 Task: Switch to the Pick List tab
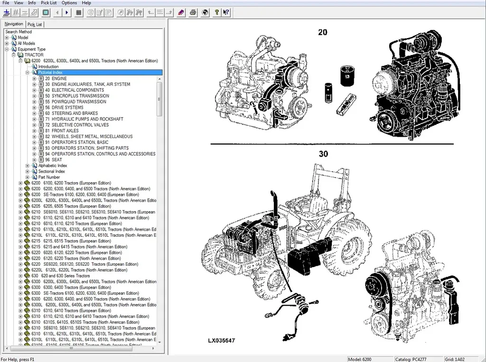[35, 24]
